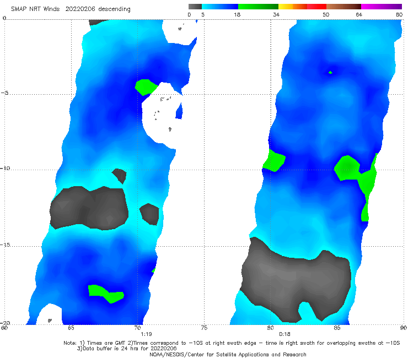Click the latitude axis label '-10'
The image size is (408, 358).
coord(5,168)
